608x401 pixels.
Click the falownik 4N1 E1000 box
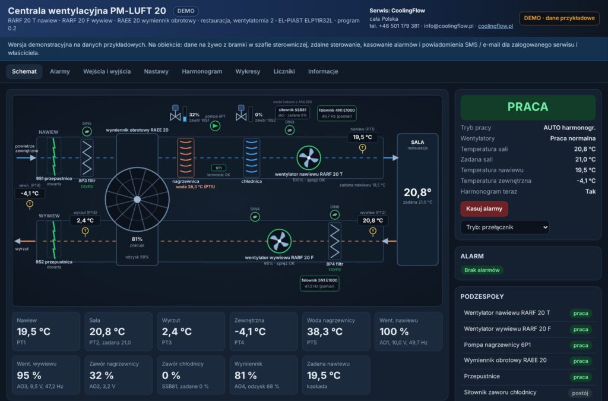coord(337,113)
